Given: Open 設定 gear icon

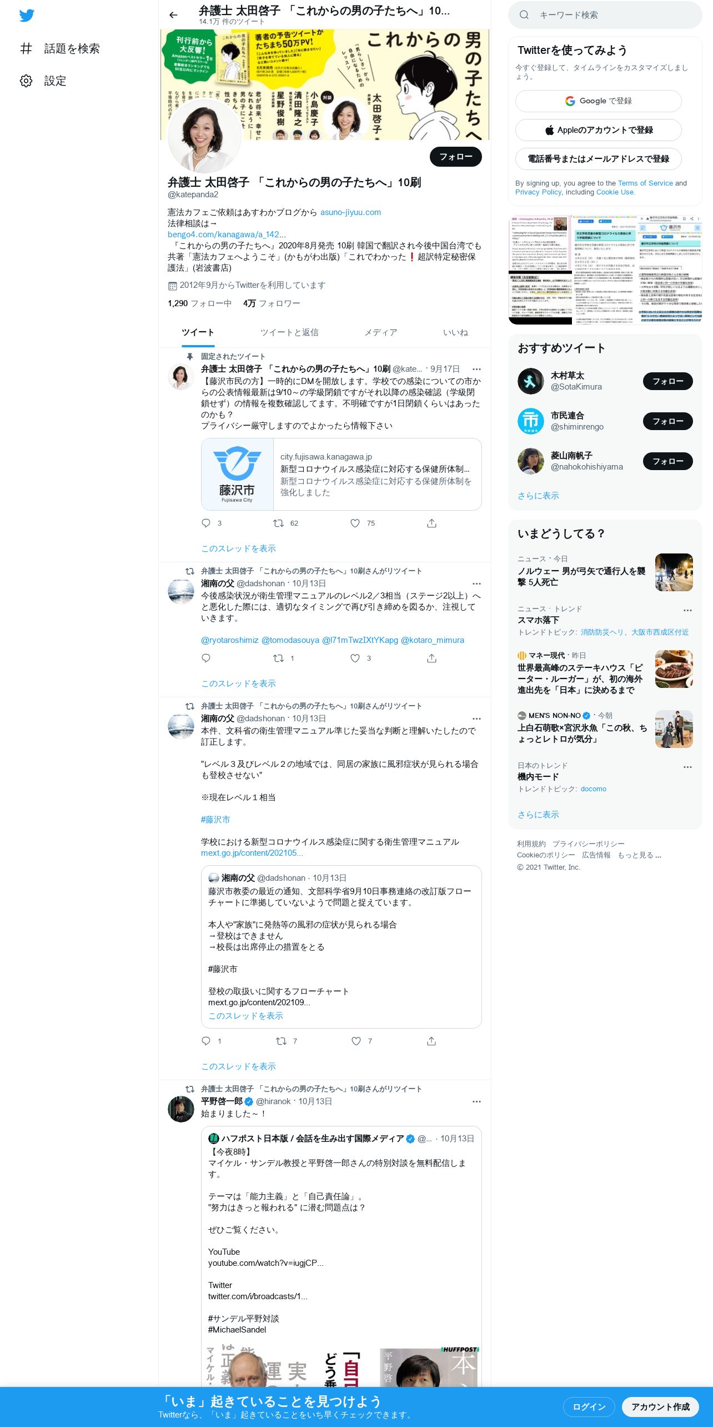Looking at the screenshot, I should [26, 81].
